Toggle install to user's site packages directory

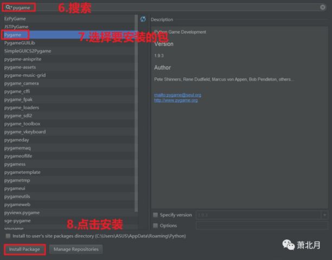click(x=8, y=236)
